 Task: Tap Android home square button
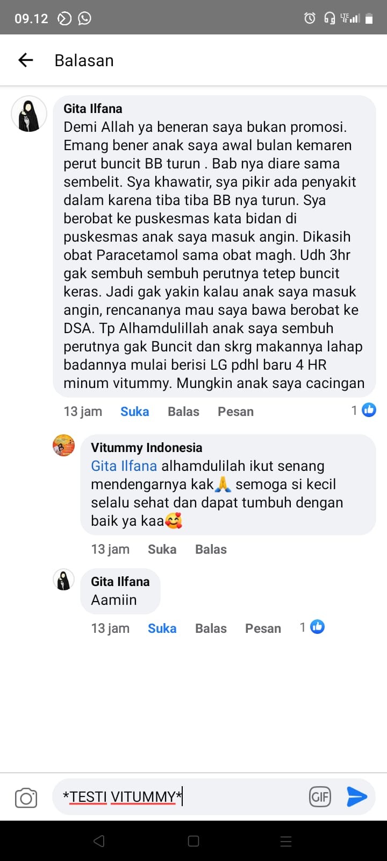(x=193, y=841)
